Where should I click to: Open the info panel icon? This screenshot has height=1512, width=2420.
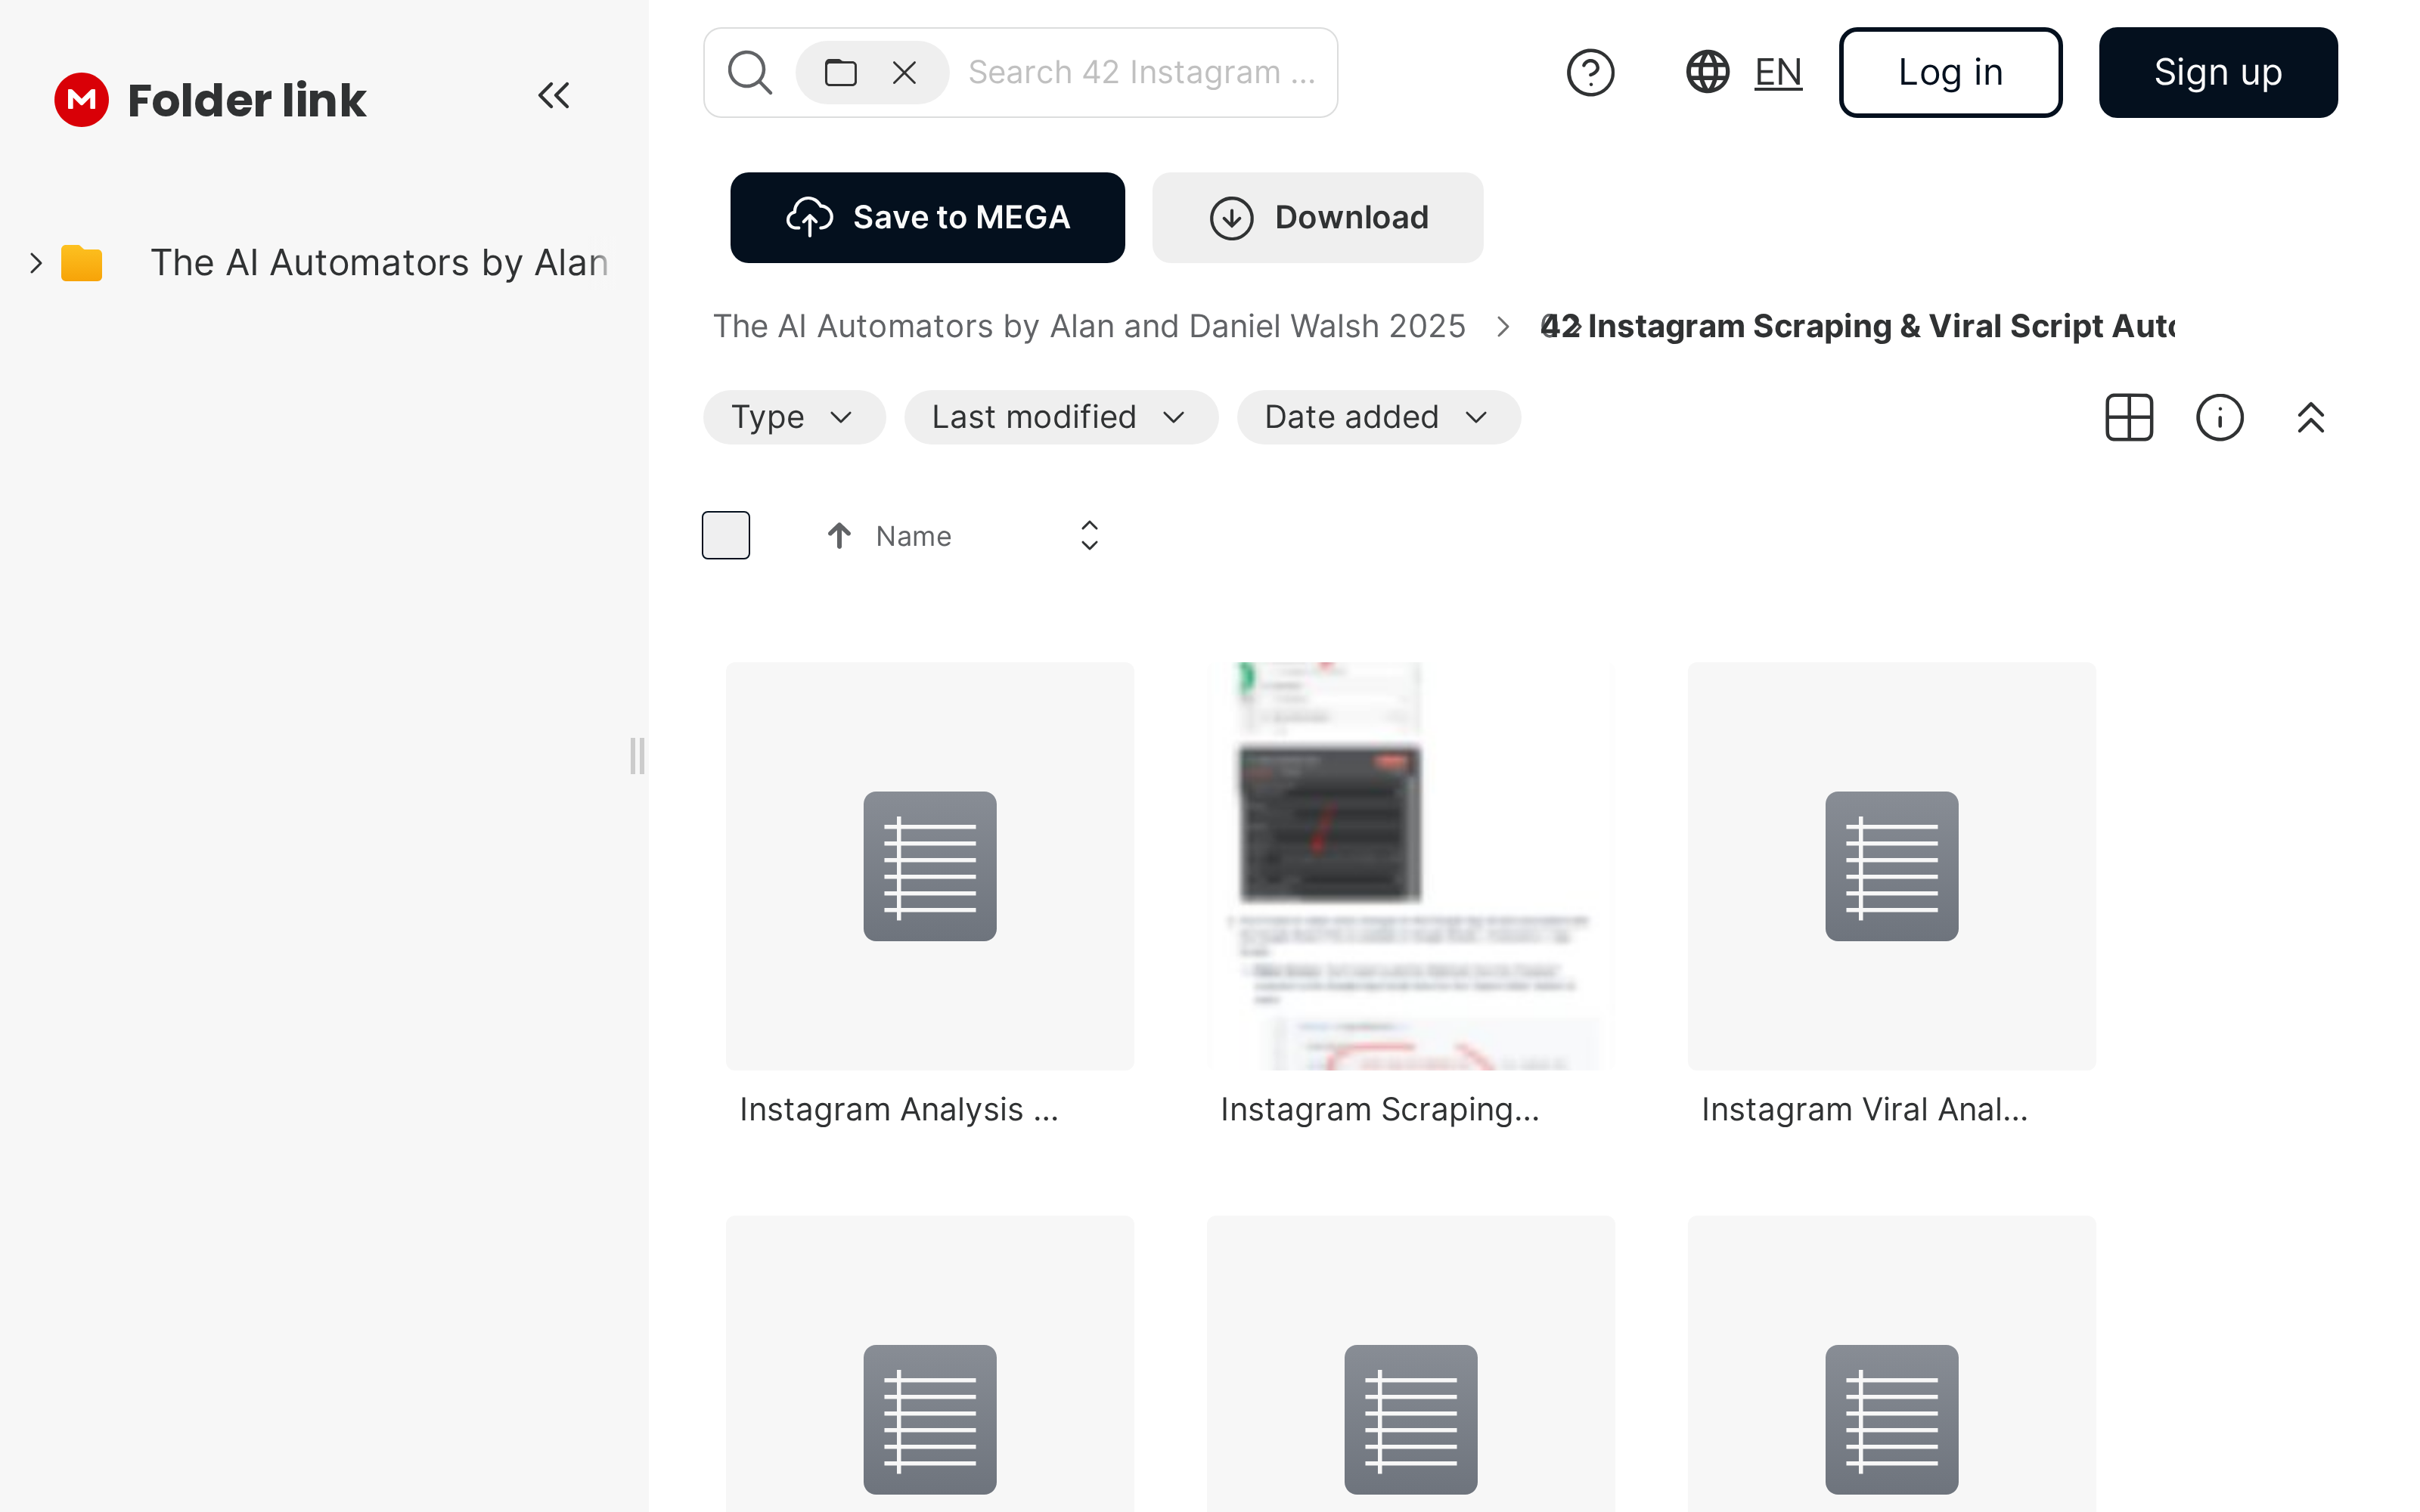coord(2220,417)
